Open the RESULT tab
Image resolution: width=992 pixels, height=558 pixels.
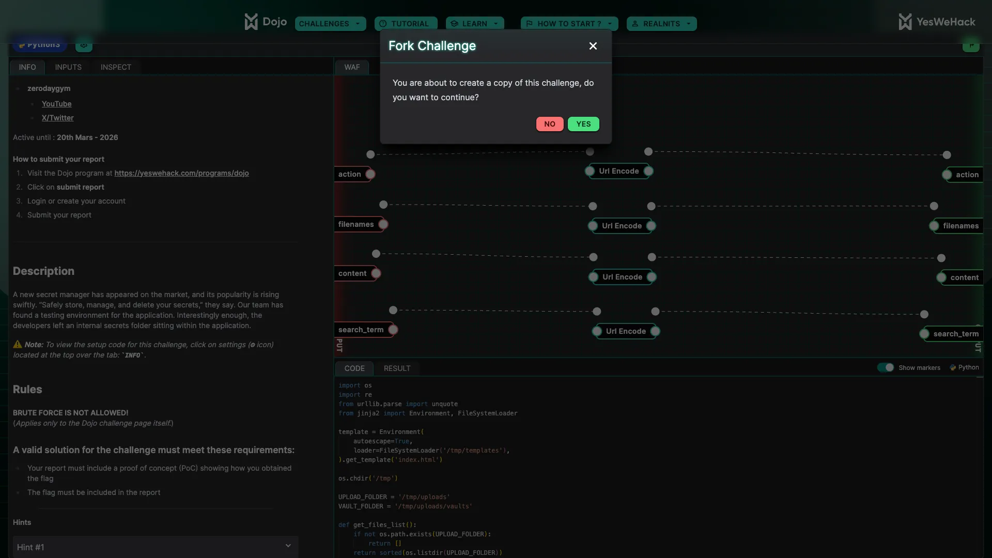397,368
